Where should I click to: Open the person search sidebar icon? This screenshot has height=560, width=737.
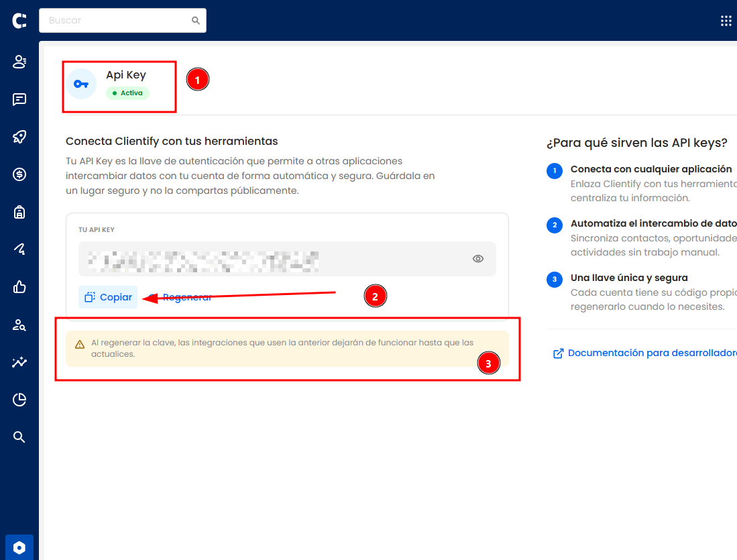[19, 325]
